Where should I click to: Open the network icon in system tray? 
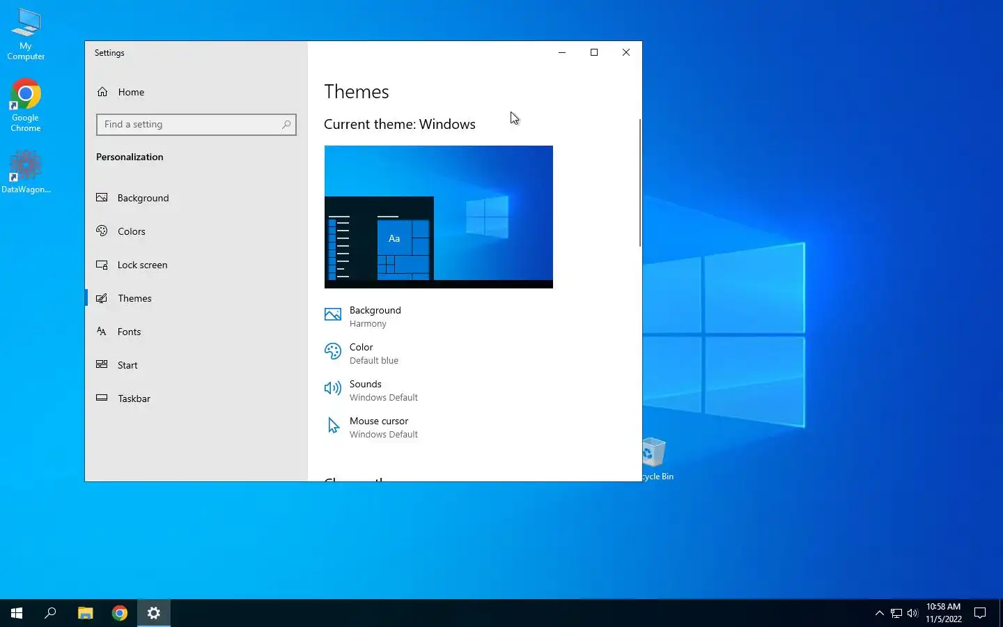tap(896, 613)
